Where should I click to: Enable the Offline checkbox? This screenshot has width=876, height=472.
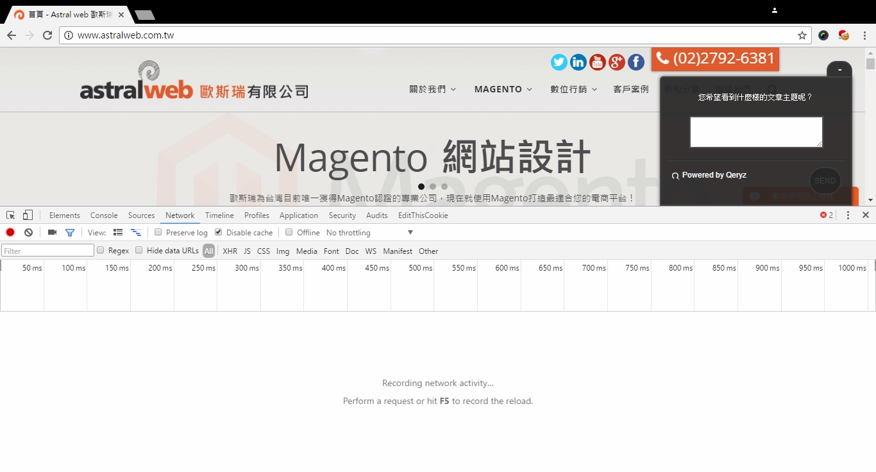289,232
